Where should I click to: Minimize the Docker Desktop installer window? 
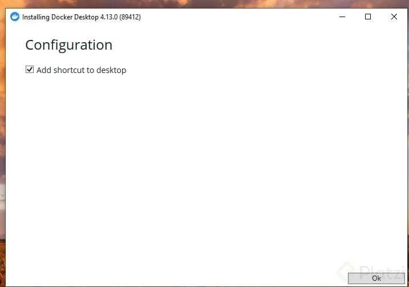click(x=342, y=17)
